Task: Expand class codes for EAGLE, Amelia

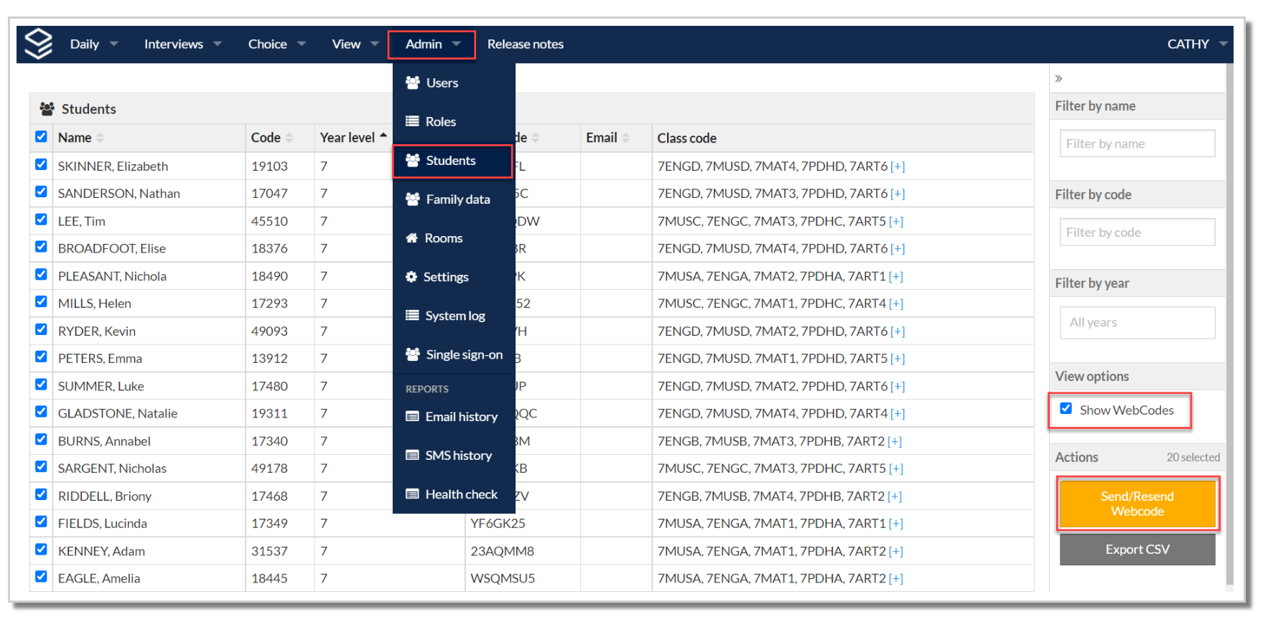Action: coord(896,579)
